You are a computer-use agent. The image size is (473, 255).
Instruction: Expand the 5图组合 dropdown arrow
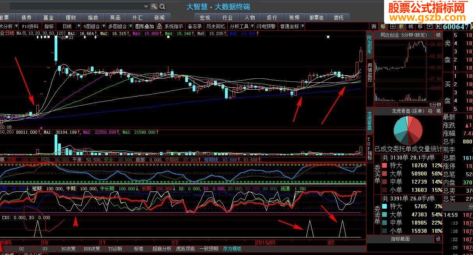(x=103, y=27)
